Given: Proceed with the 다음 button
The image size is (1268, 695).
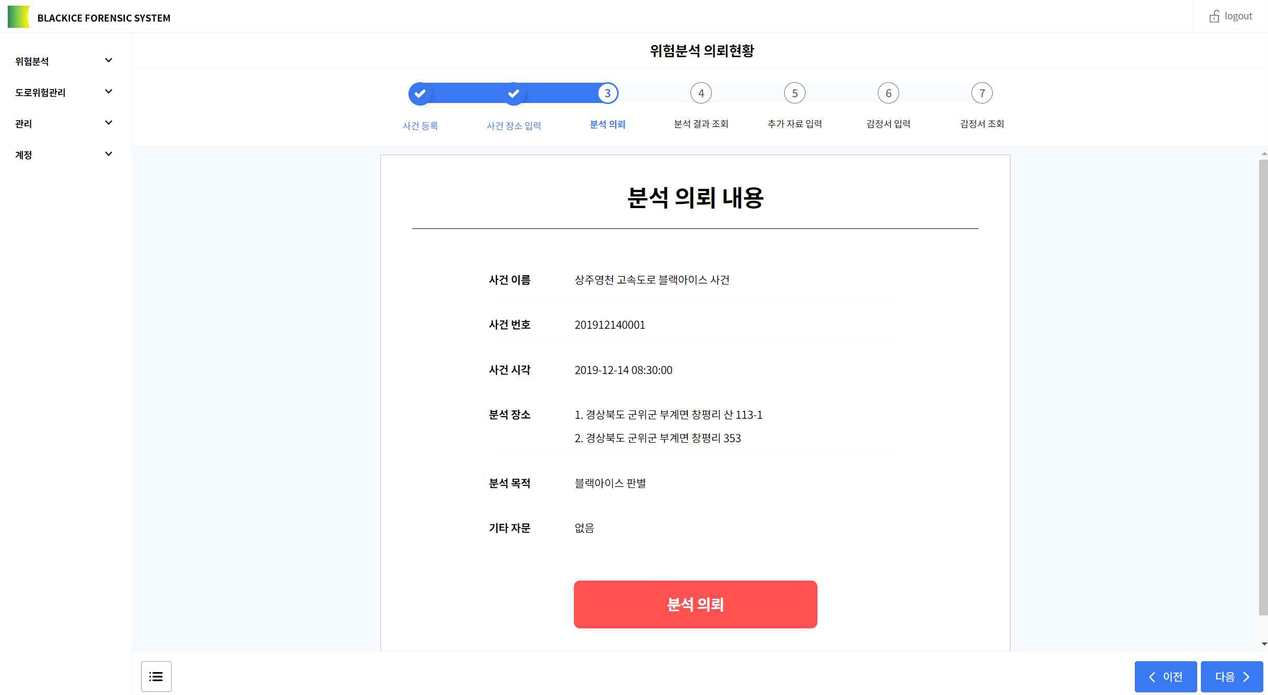Looking at the screenshot, I should 1232,676.
